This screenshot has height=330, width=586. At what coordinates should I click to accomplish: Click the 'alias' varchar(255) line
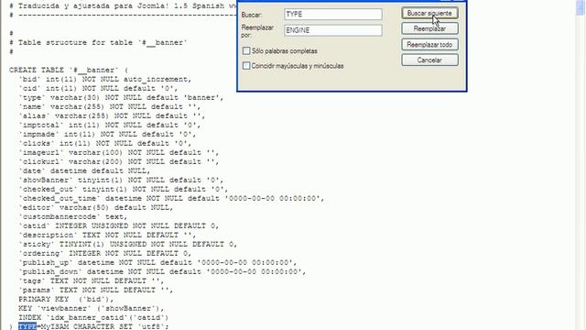pyautogui.click(x=112, y=116)
